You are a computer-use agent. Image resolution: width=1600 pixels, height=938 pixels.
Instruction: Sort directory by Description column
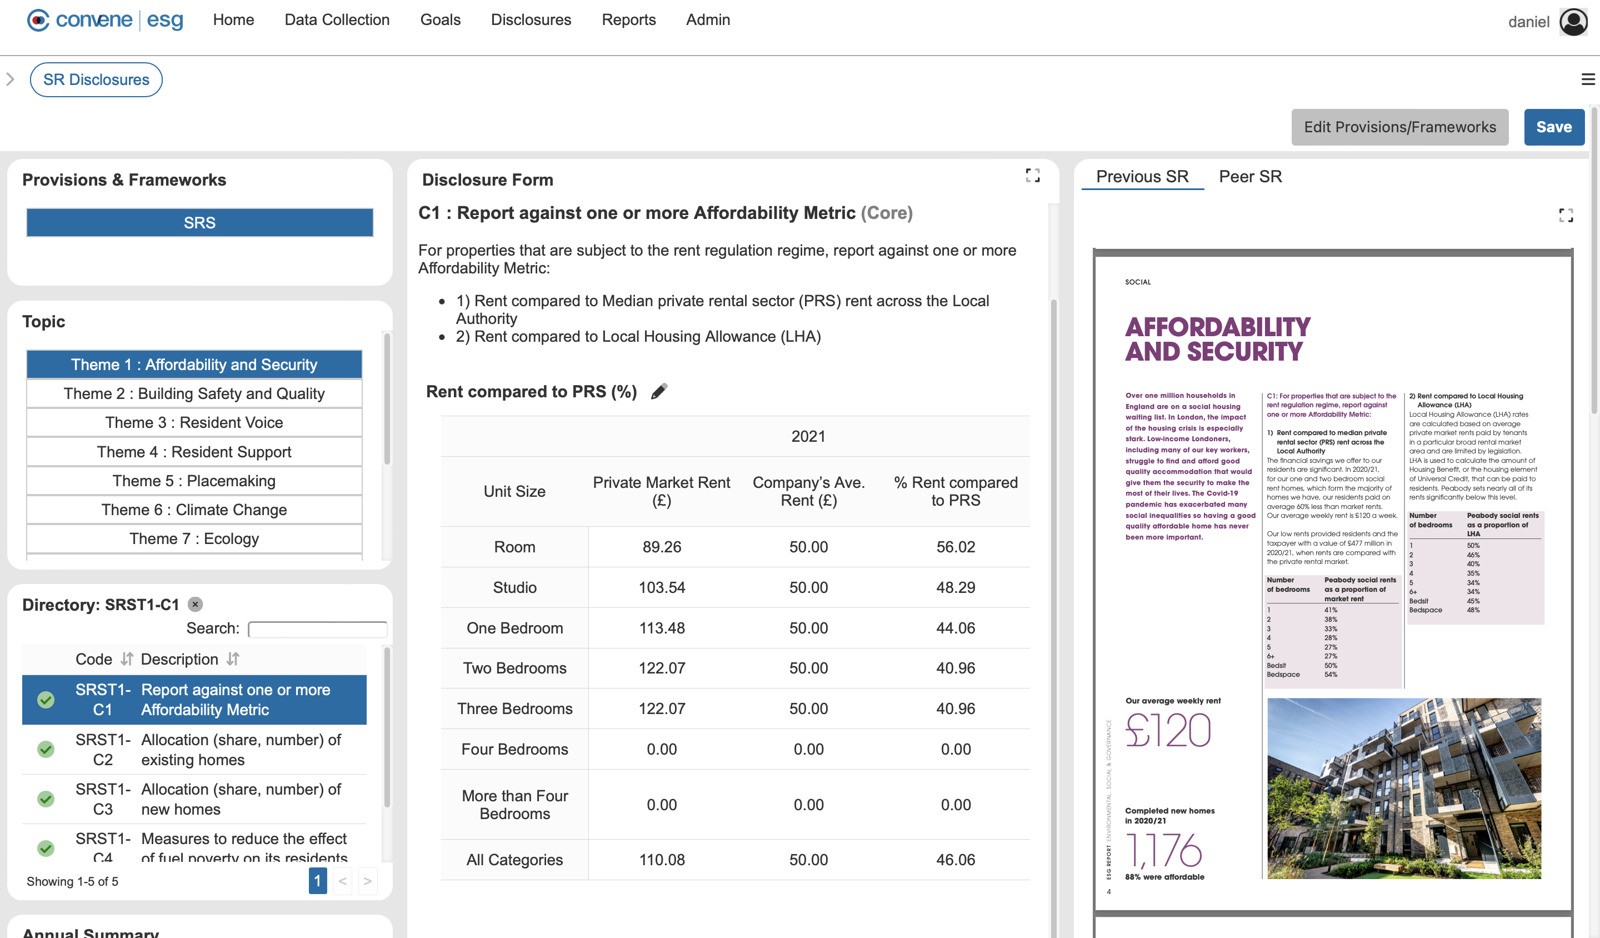point(233,659)
